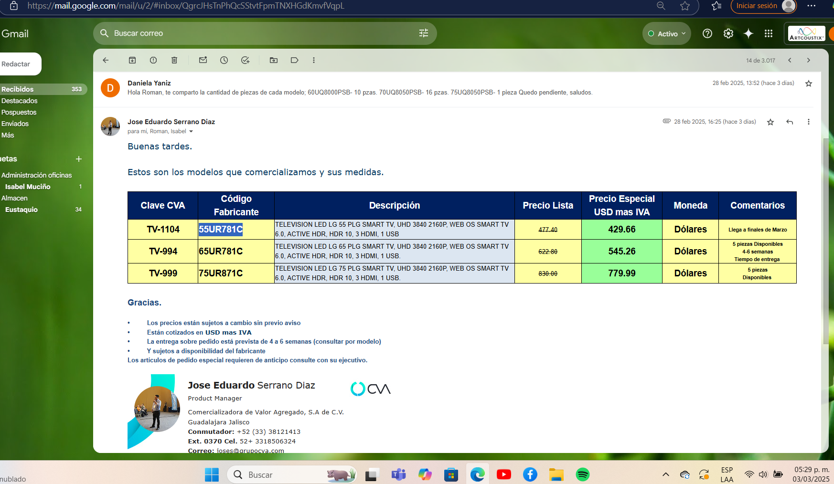The height and width of the screenshot is (484, 834).
Task: Click Daniela Yaniz's avatar
Action: click(x=110, y=88)
